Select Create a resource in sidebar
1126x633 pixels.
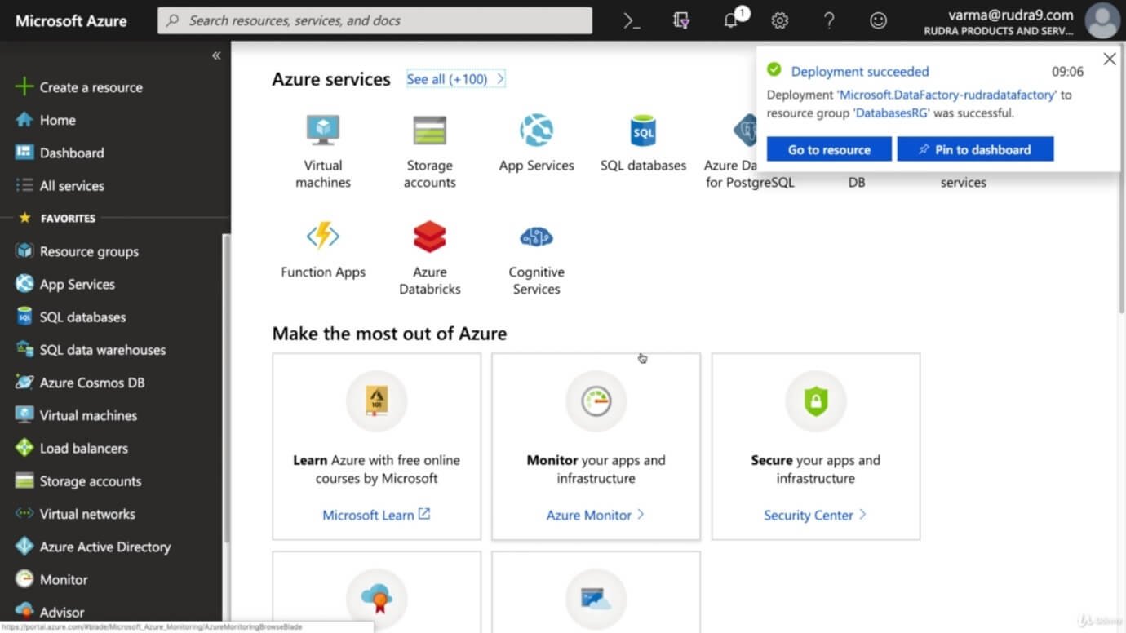point(79,87)
